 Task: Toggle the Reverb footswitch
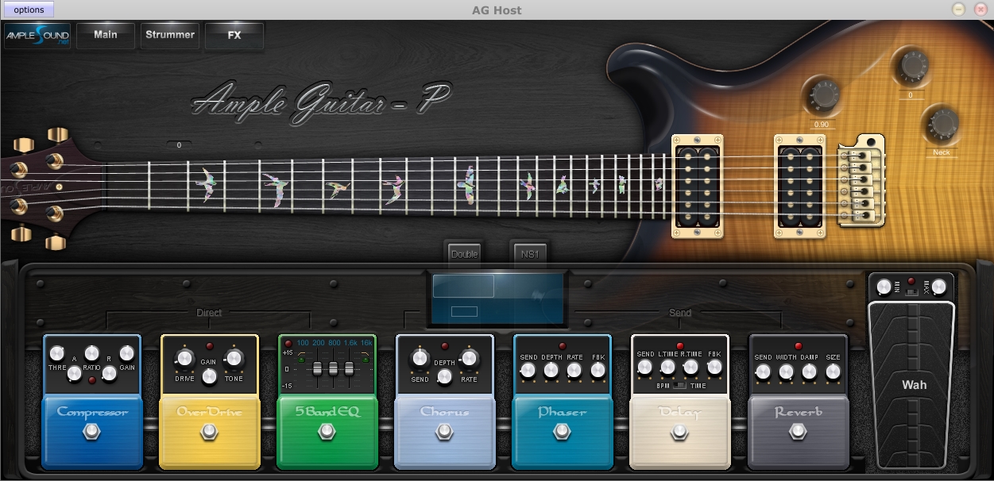(797, 432)
